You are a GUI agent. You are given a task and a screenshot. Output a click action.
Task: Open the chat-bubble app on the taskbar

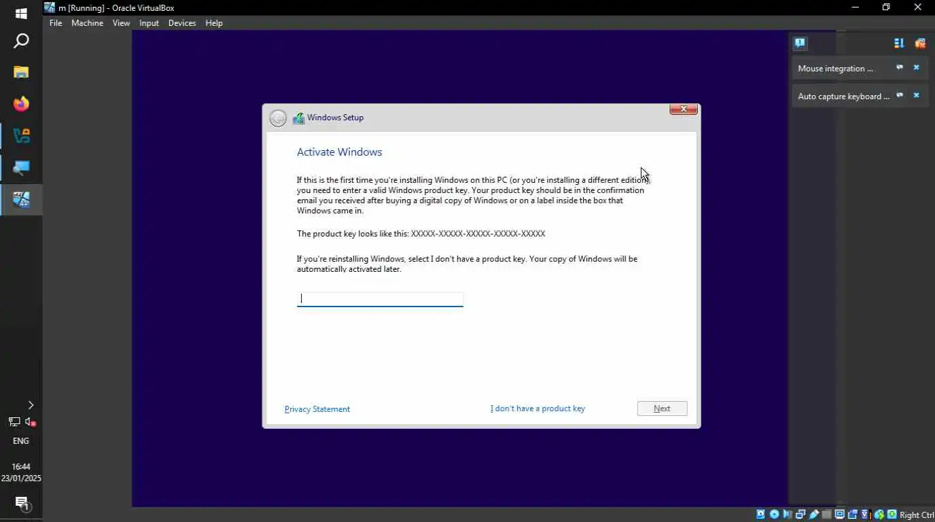tap(21, 168)
